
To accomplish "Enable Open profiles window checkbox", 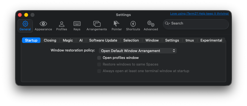I will pos(99,58).
